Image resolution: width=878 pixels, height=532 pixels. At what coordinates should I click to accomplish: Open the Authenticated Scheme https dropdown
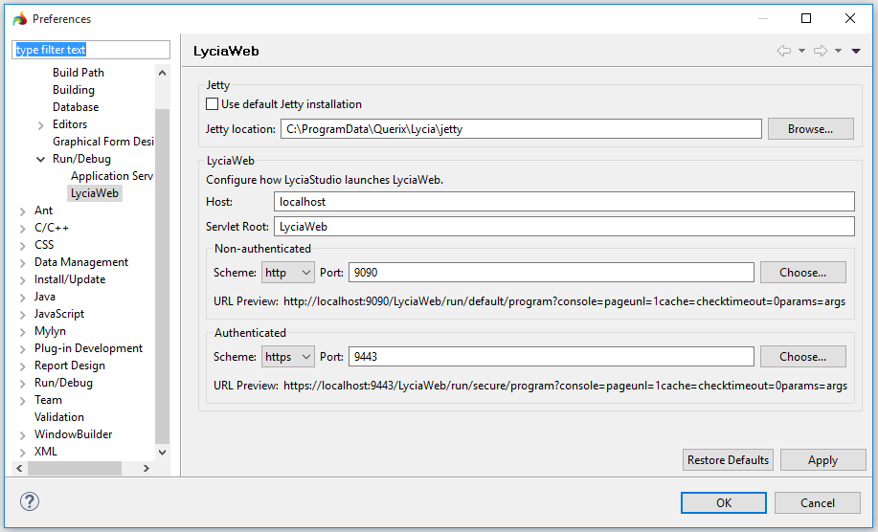[x=288, y=357]
